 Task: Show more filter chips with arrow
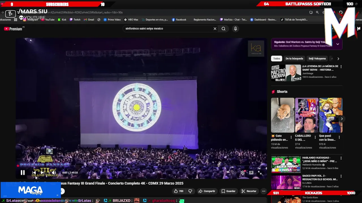tap(338, 59)
